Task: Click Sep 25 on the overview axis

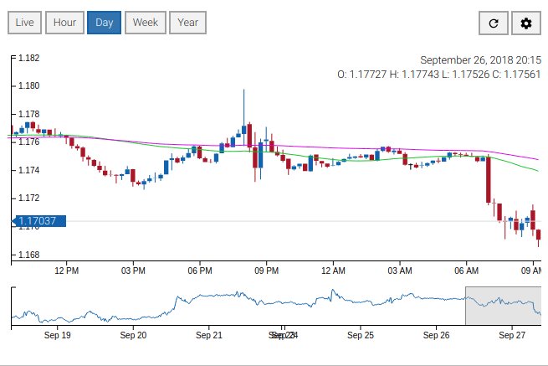Action: tap(361, 335)
